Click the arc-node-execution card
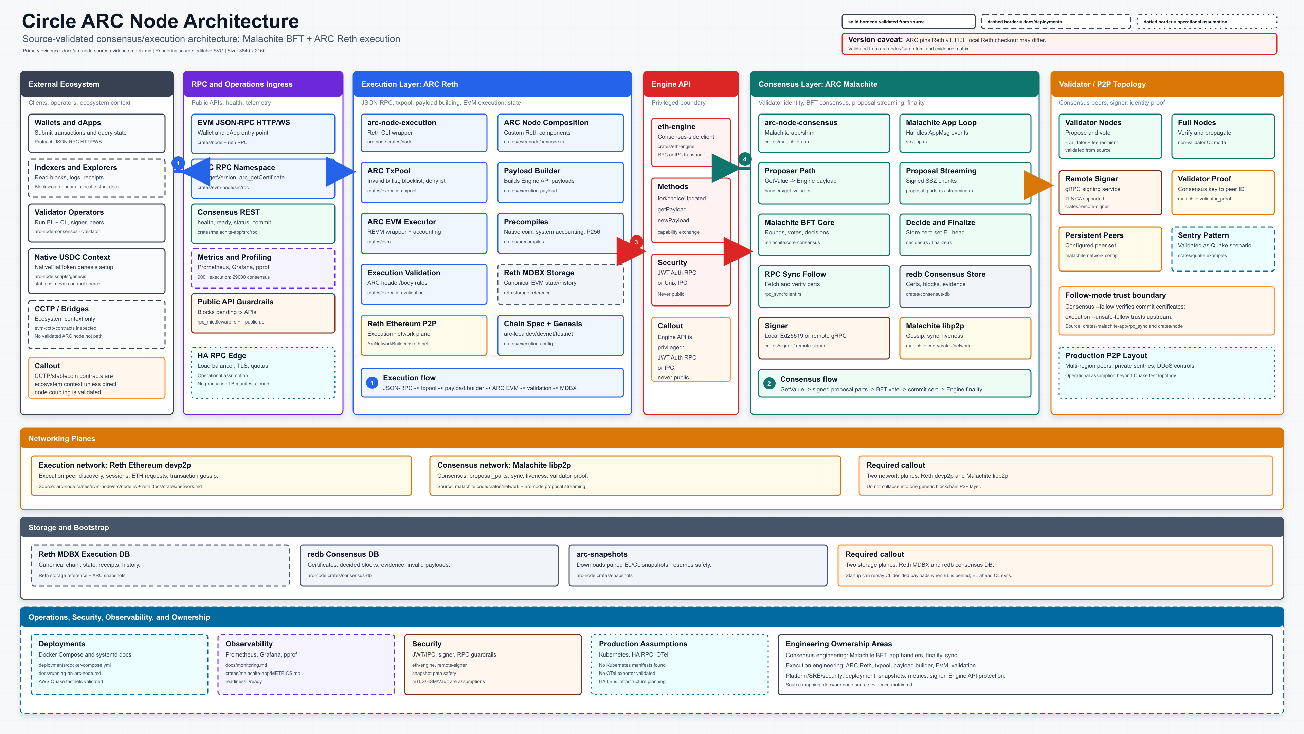The image size is (1304, 734). tap(424, 133)
